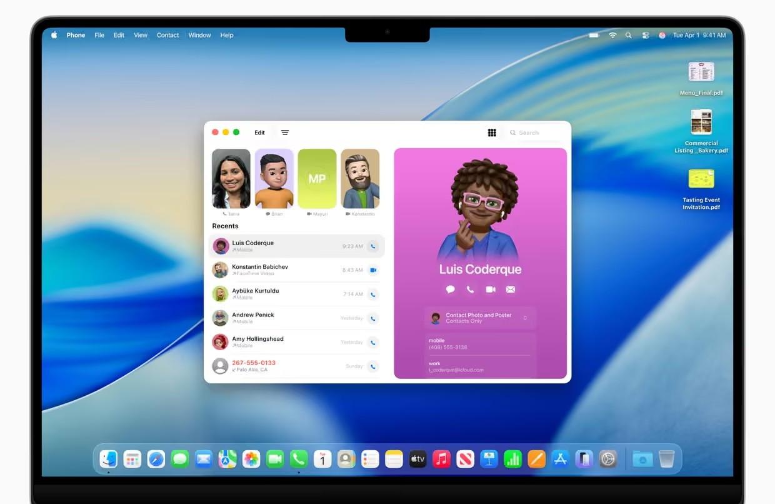Image resolution: width=775 pixels, height=504 pixels.
Task: Select the Amy Hollingshead recent call row
Action: (296, 342)
